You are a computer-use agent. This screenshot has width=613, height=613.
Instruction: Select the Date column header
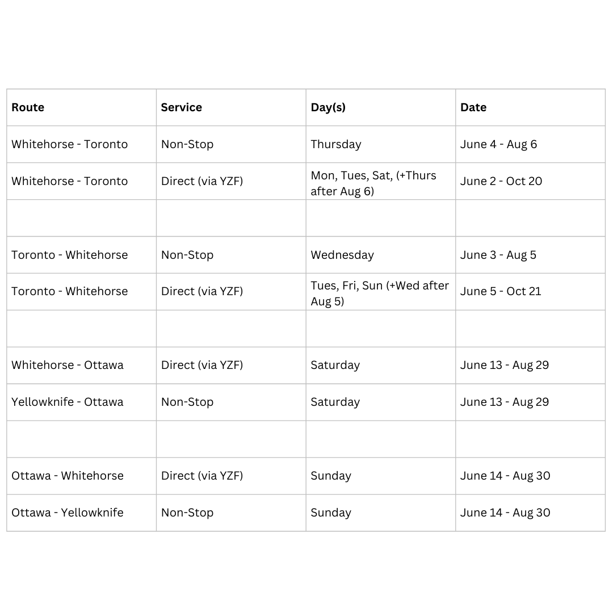pos(473,107)
